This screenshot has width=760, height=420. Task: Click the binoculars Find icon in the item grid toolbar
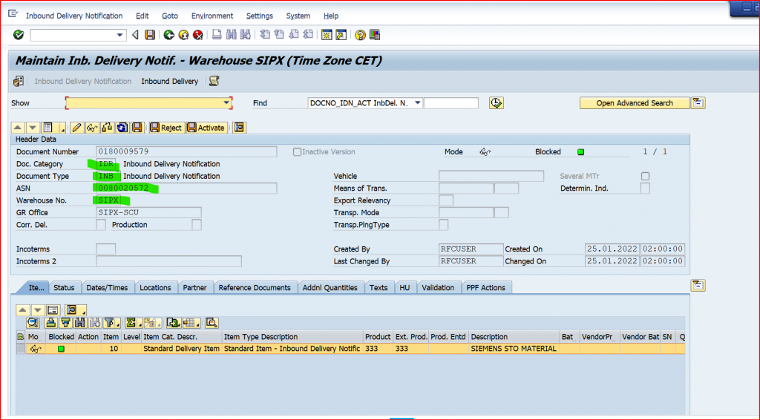[80, 323]
